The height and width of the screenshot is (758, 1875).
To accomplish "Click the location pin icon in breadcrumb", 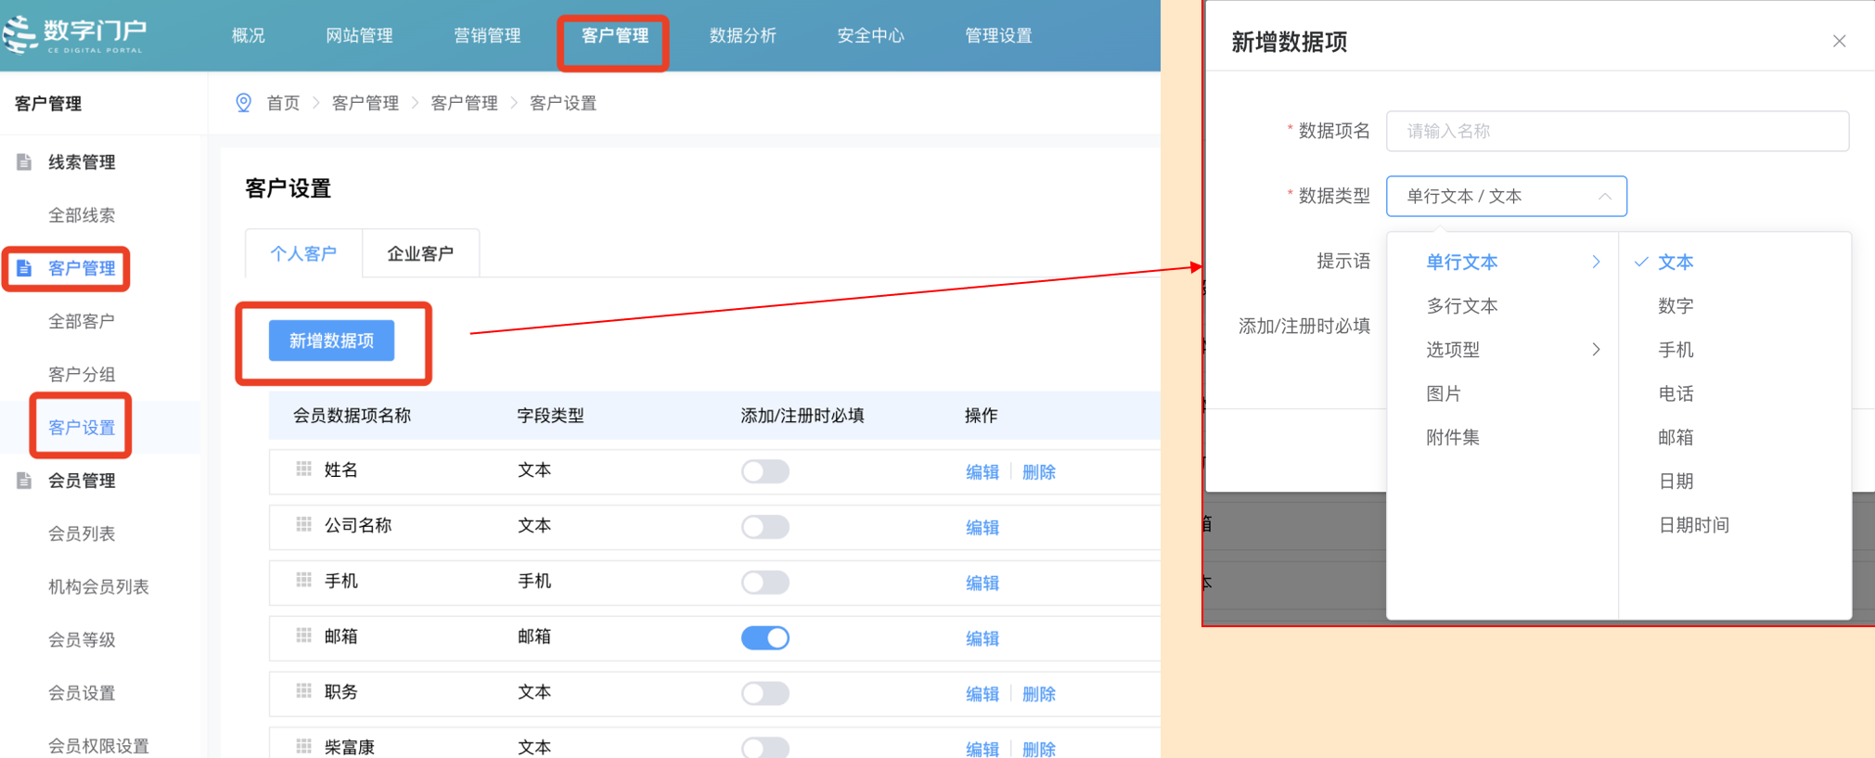I will coord(243,103).
